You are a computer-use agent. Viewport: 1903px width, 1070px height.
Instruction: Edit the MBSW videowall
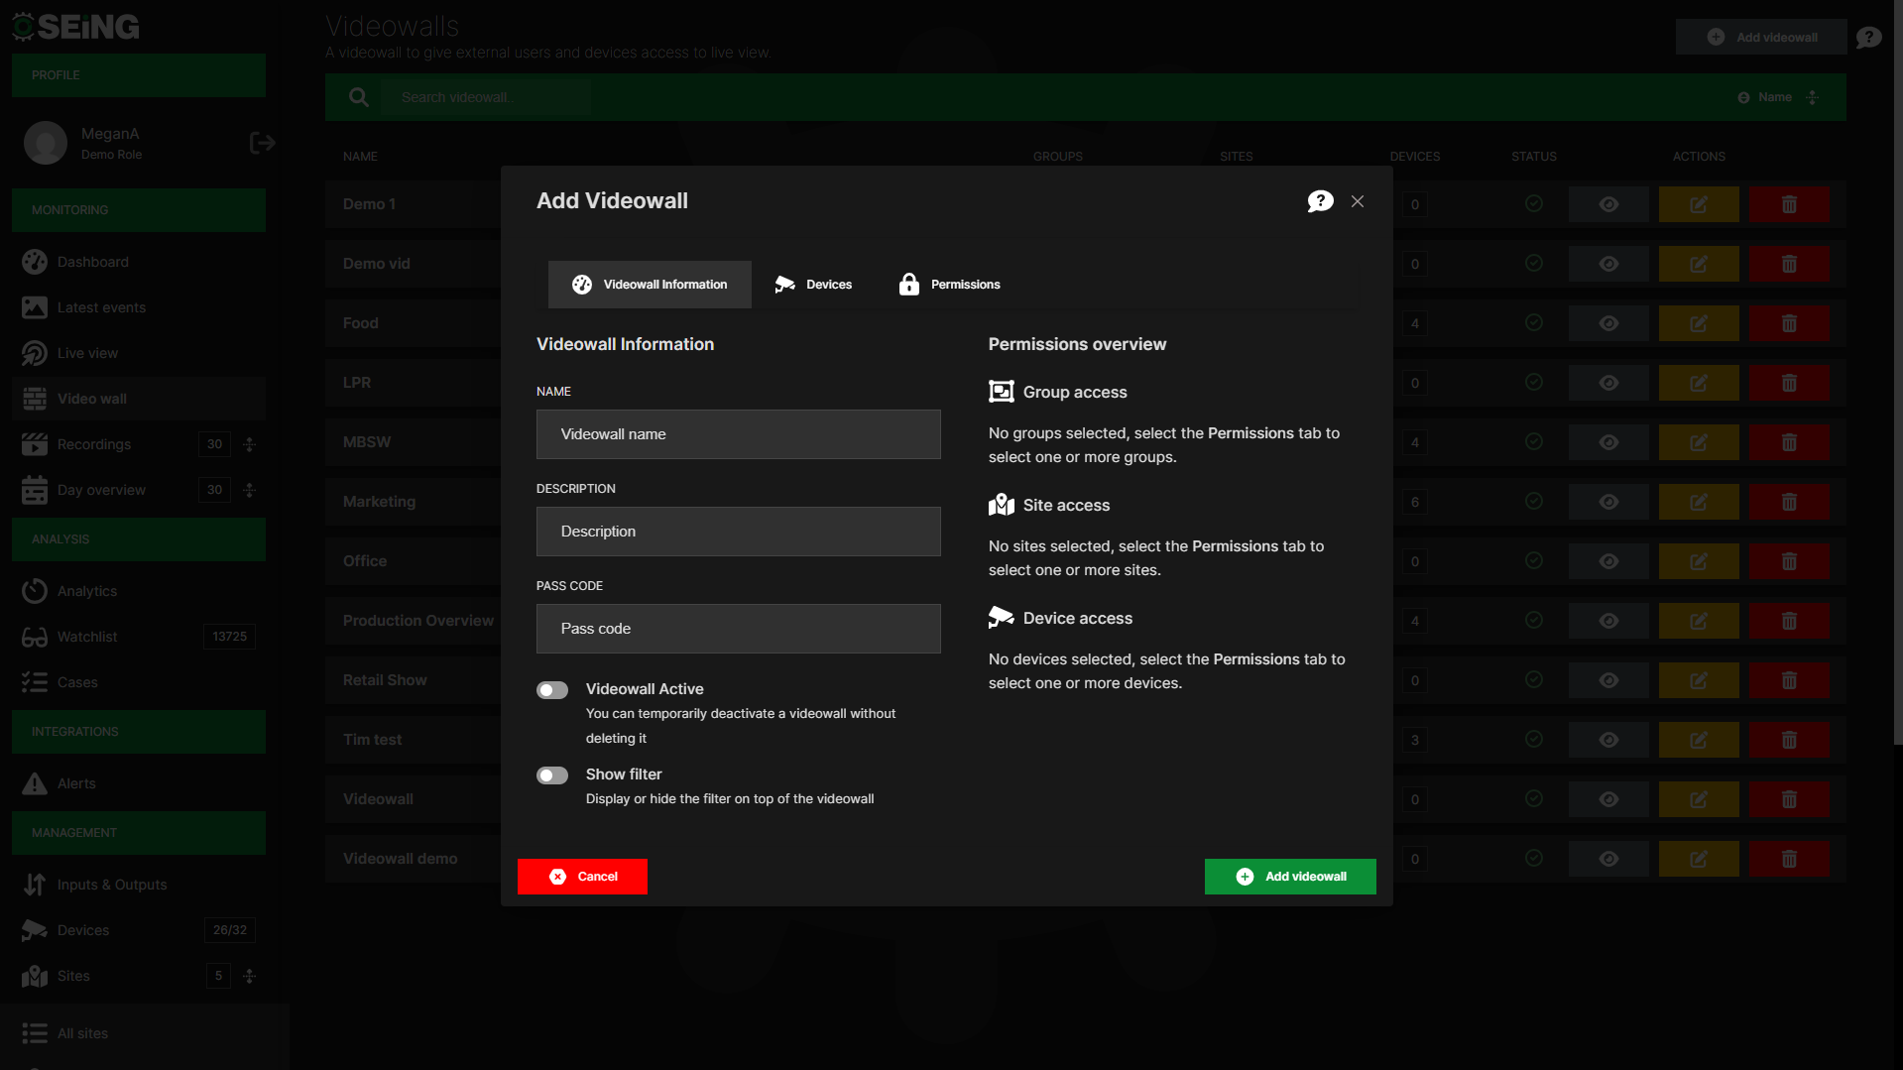[x=1699, y=442]
